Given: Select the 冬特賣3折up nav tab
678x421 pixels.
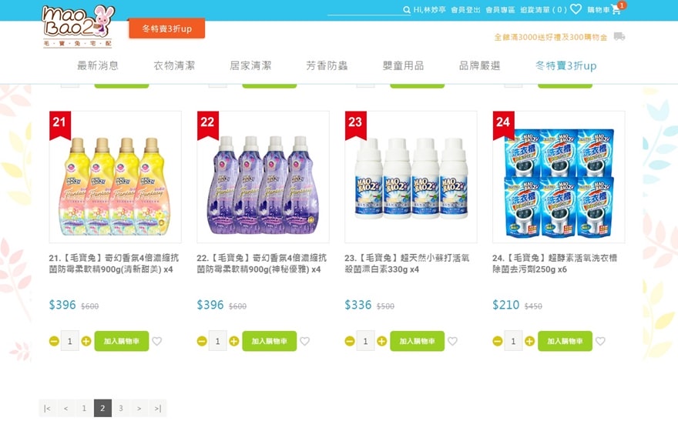Looking at the screenshot, I should pyautogui.click(x=566, y=65).
